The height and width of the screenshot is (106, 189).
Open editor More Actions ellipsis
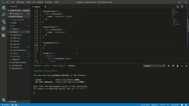186,6
